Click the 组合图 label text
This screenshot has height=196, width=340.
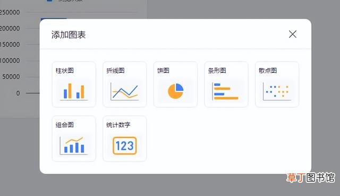tap(65, 125)
